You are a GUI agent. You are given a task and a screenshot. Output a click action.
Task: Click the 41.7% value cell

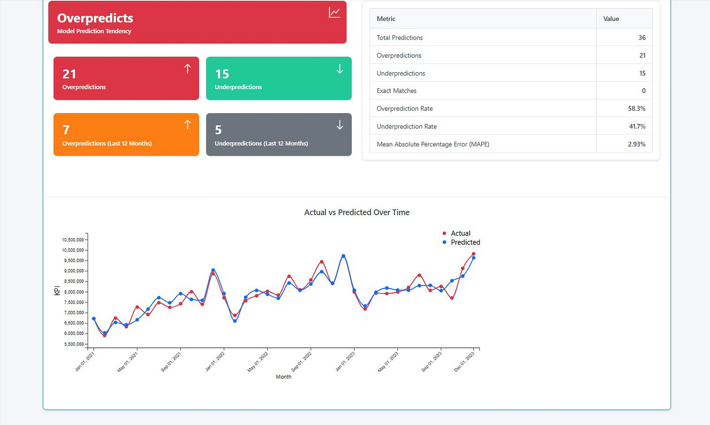625,126
